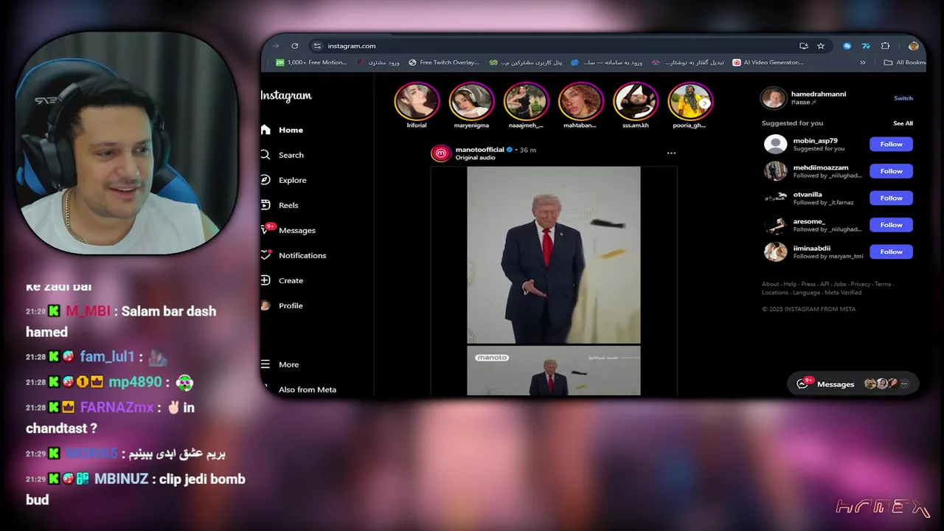This screenshot has width=944, height=531.
Task: Open the 1,000+ Free Motion bookmark
Action: (311, 63)
